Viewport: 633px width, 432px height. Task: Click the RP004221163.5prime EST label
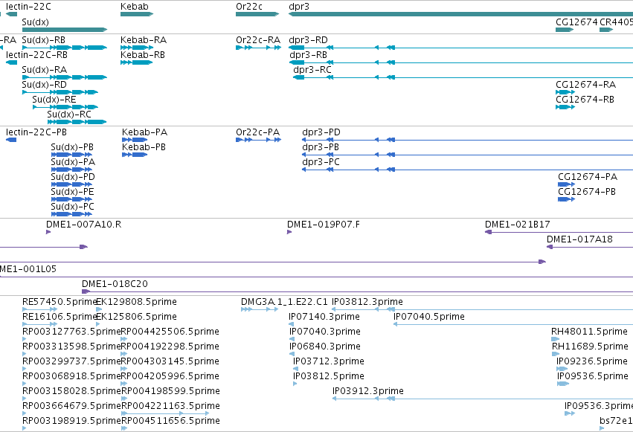170,407
